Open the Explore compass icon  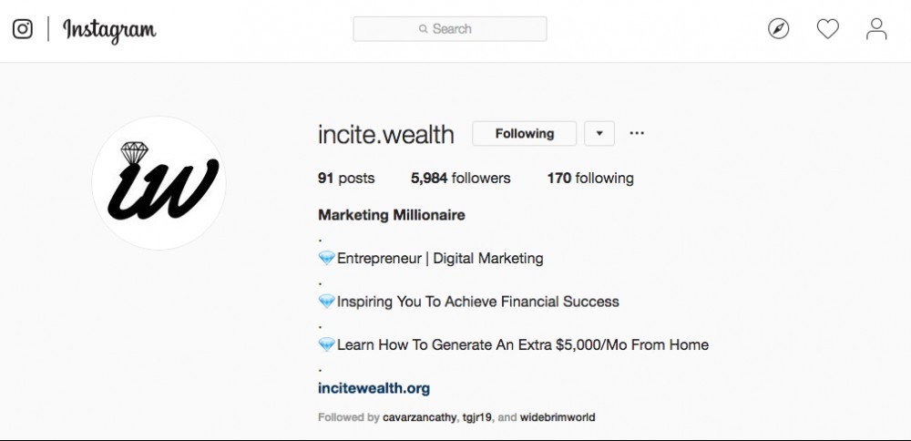pyautogui.click(x=779, y=28)
